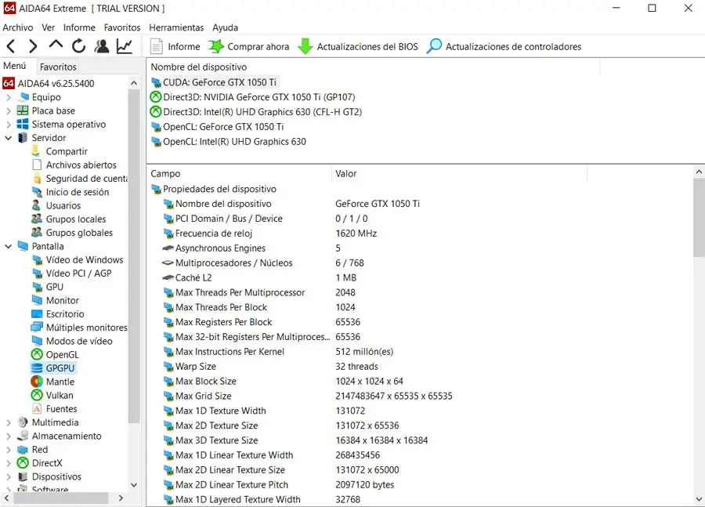Image resolution: width=705 pixels, height=507 pixels.
Task: Expand the Sistema operativo tree node
Action: pyautogui.click(x=9, y=124)
